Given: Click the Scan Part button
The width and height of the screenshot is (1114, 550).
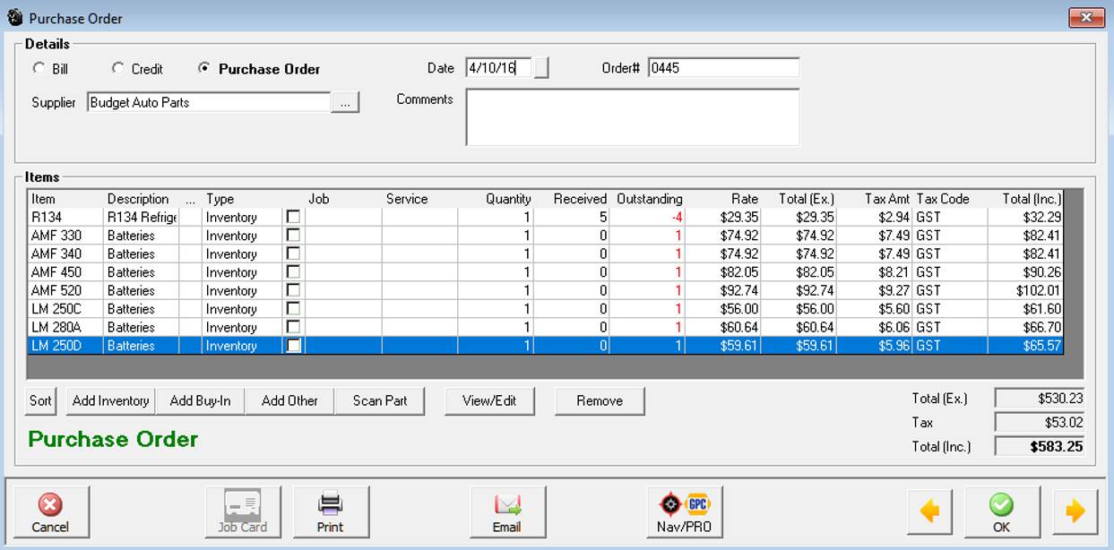Looking at the screenshot, I should tap(380, 401).
